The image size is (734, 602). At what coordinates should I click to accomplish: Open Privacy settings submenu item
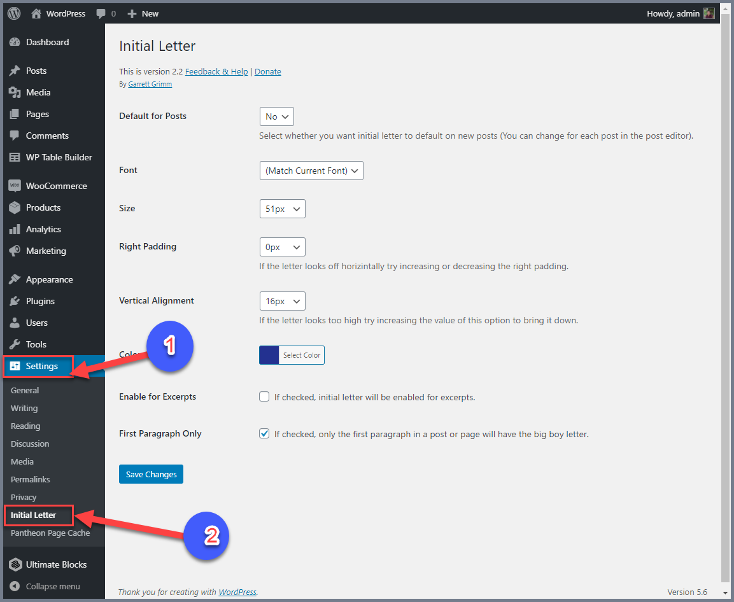24,497
